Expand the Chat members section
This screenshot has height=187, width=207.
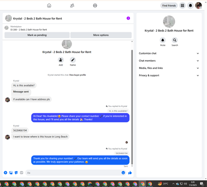pos(169,61)
